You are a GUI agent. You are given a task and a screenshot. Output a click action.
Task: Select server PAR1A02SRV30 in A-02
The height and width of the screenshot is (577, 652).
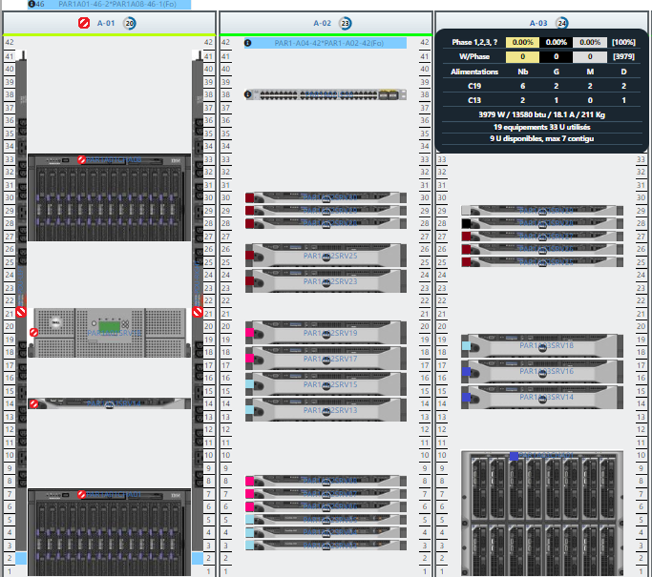point(326,197)
